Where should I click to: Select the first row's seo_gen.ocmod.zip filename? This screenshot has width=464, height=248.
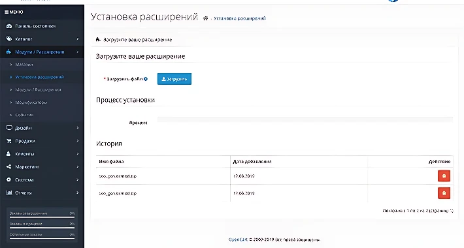(x=118, y=176)
